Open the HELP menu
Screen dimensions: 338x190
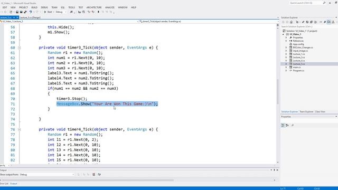pos(134,7)
